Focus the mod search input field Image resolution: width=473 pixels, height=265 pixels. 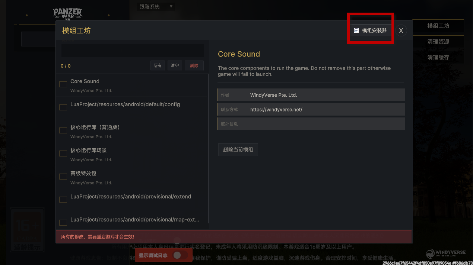pyautogui.click(x=133, y=50)
